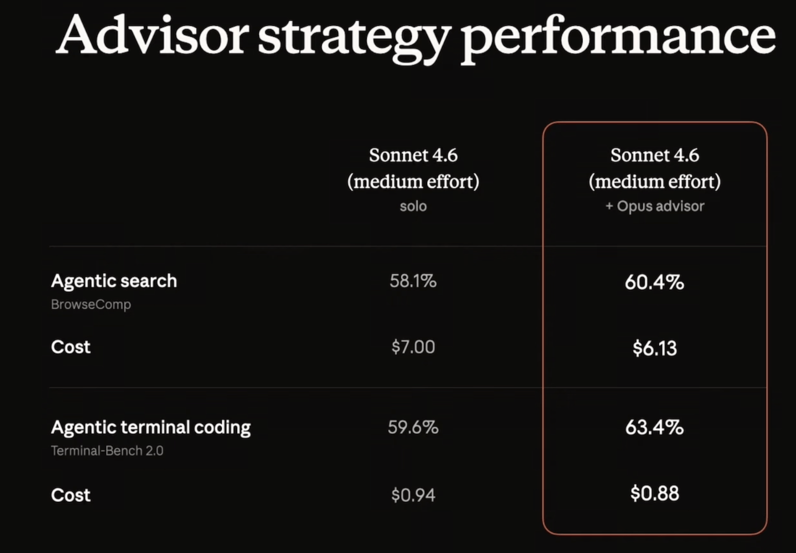Click the Agentic search row label
Image resolution: width=796 pixels, height=553 pixels.
114,281
